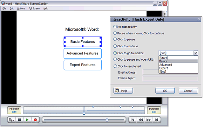Image resolution: width=204 pixels, height=128 pixels.
Task: Open the marker dropdown arrow
Action: (196, 53)
